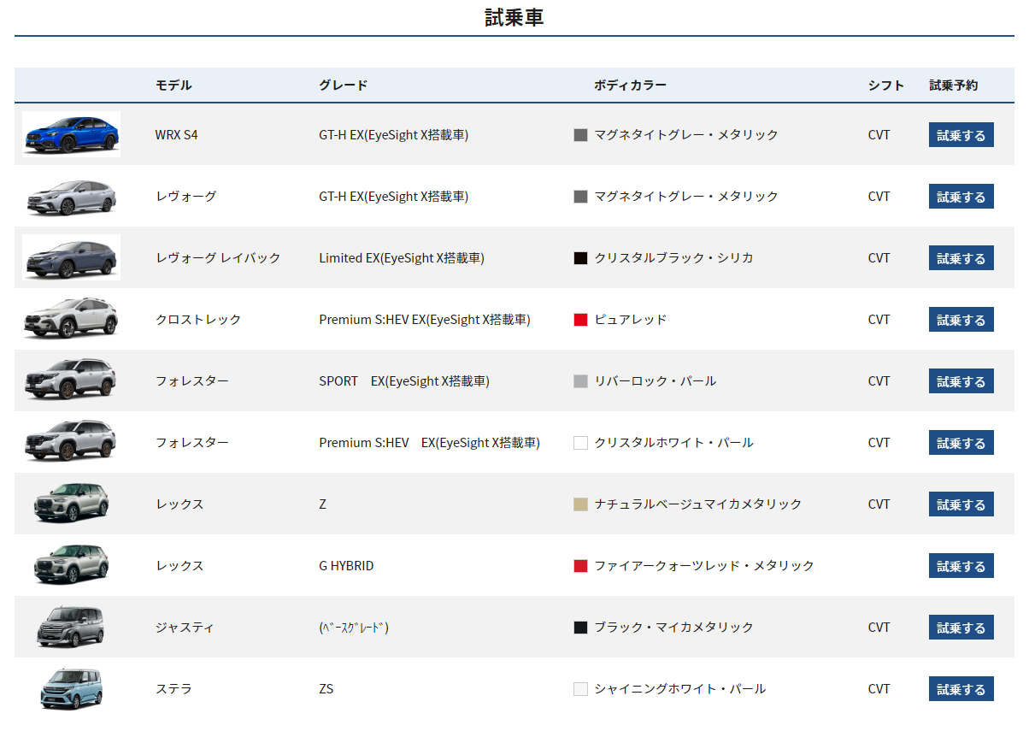Open the クロストレック car thumbnail
The width and height of the screenshot is (1029, 737).
(71, 319)
